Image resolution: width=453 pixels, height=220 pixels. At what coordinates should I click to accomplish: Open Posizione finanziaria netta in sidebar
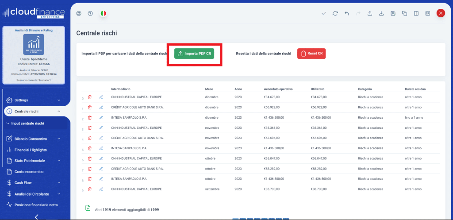click(x=36, y=205)
